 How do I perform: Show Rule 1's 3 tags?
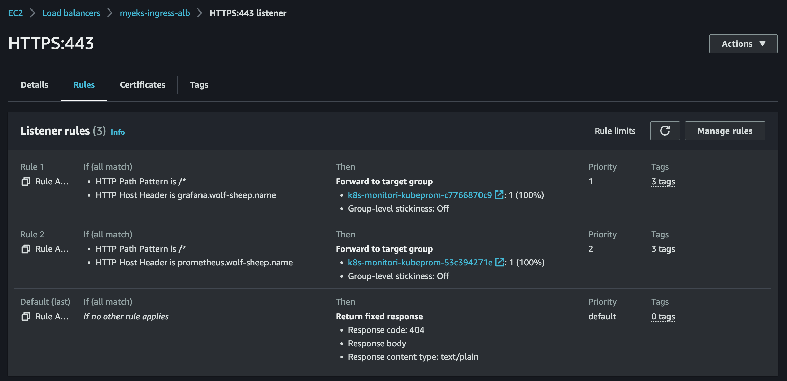pyautogui.click(x=663, y=182)
